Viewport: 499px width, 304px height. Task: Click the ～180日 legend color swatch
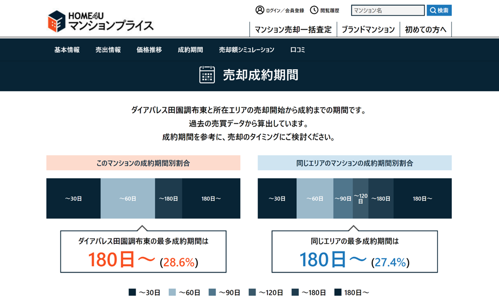pos(295,292)
